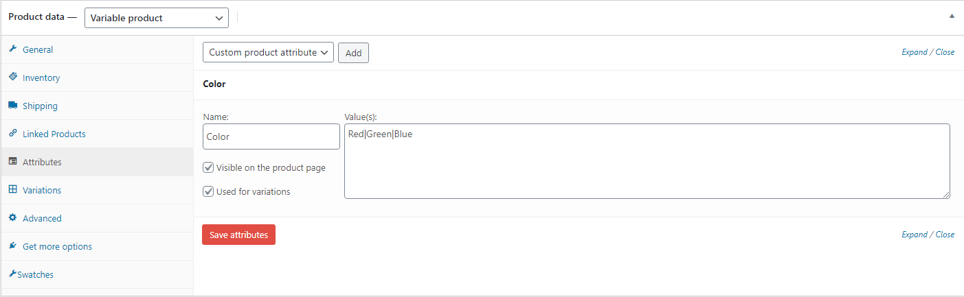Open the Custom product attribute dropdown
The image size is (964, 297).
(268, 52)
